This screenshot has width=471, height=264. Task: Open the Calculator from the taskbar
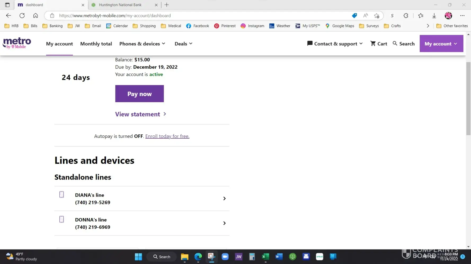coord(252,257)
